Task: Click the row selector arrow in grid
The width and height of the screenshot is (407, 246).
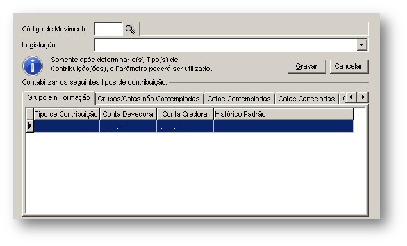Action: click(x=30, y=126)
